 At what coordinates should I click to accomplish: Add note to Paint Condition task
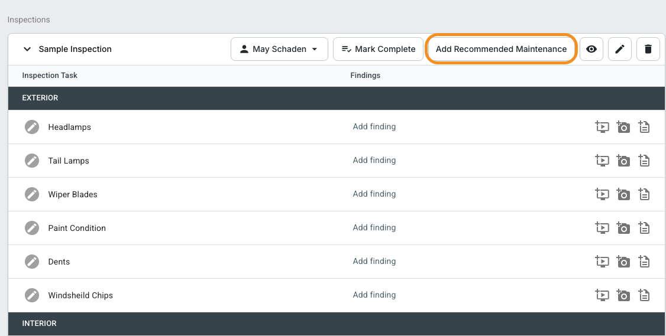pos(644,228)
